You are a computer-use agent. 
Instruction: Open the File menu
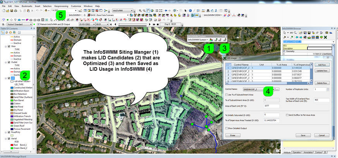click(3, 6)
